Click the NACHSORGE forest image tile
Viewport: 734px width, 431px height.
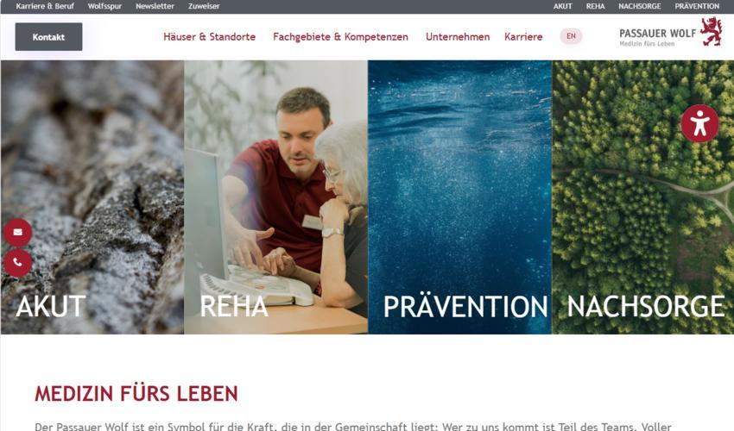(x=642, y=197)
